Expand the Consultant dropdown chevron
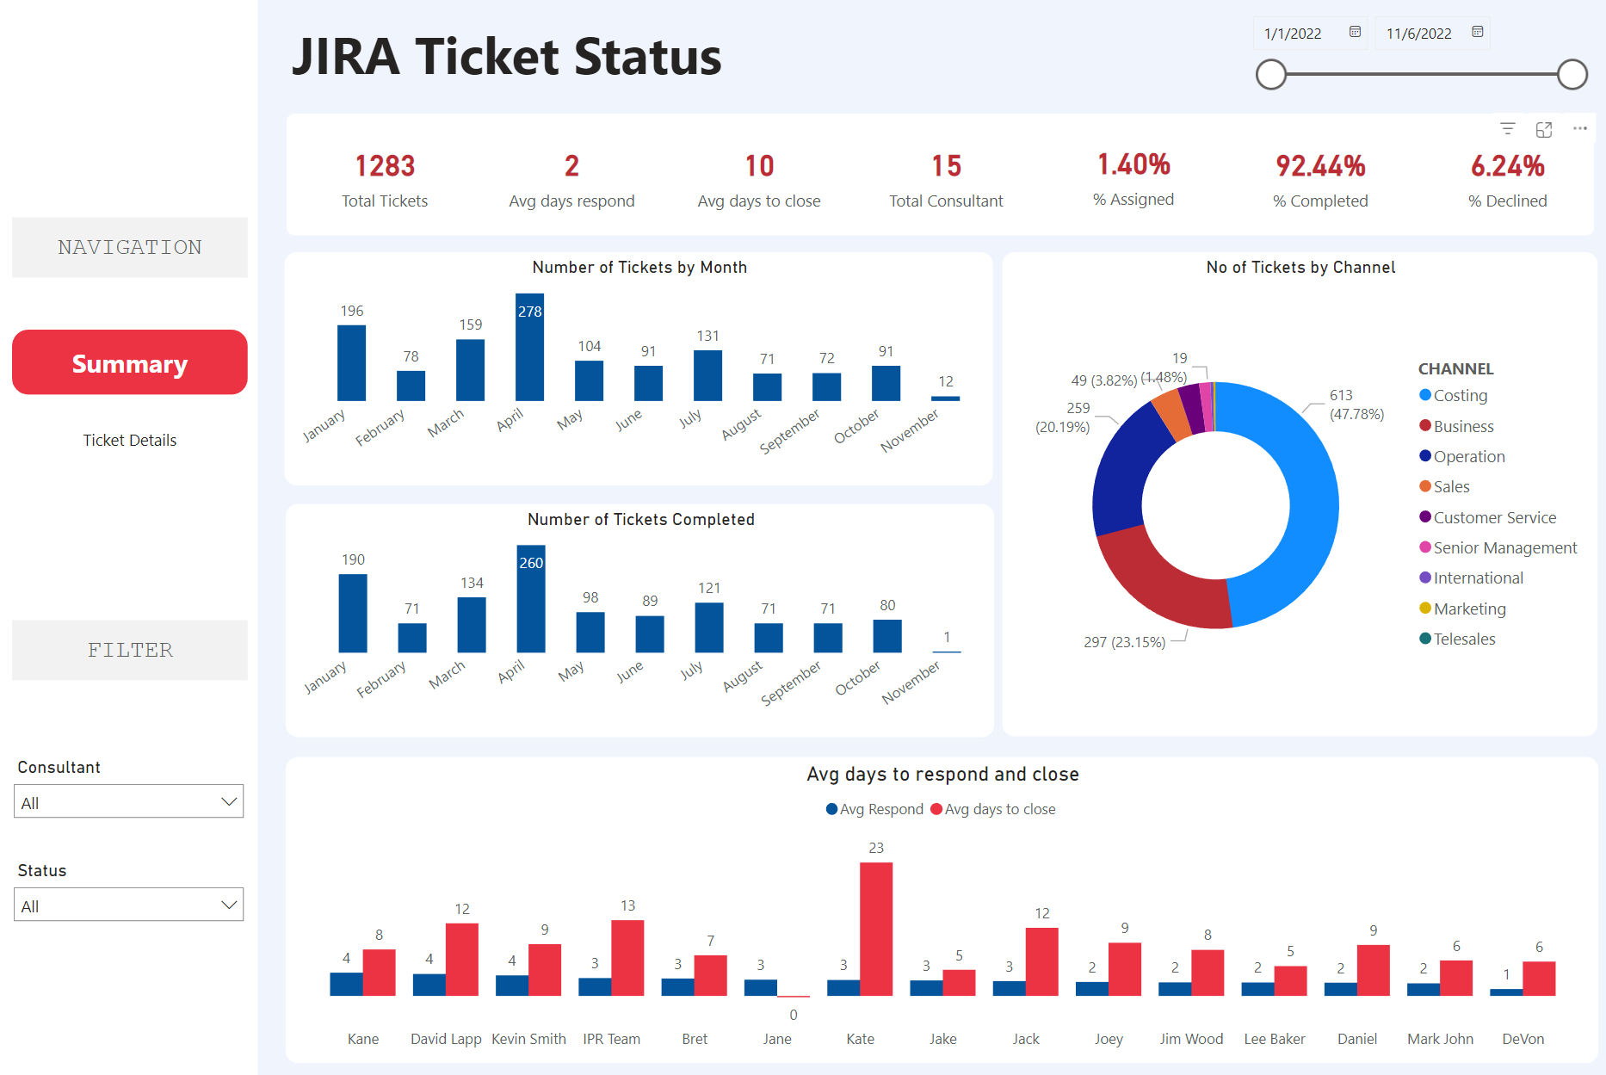Image resolution: width=1606 pixels, height=1075 pixels. [229, 802]
